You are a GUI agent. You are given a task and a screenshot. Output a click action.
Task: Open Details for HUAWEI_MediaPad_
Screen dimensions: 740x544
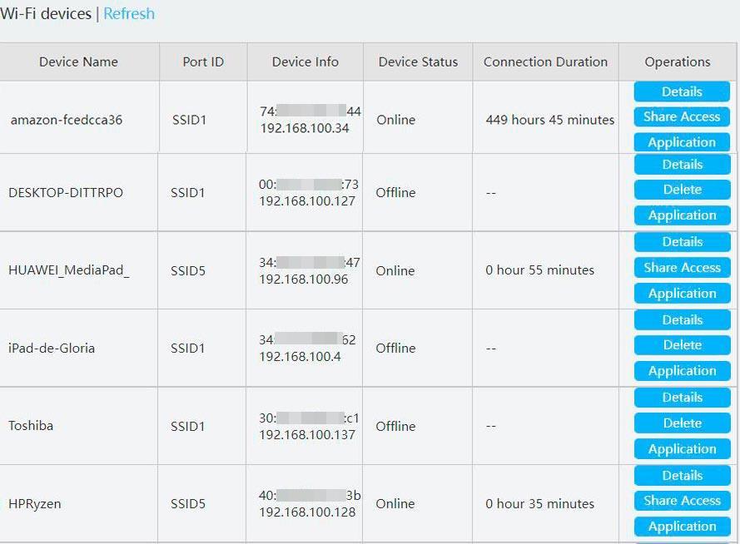coord(683,242)
